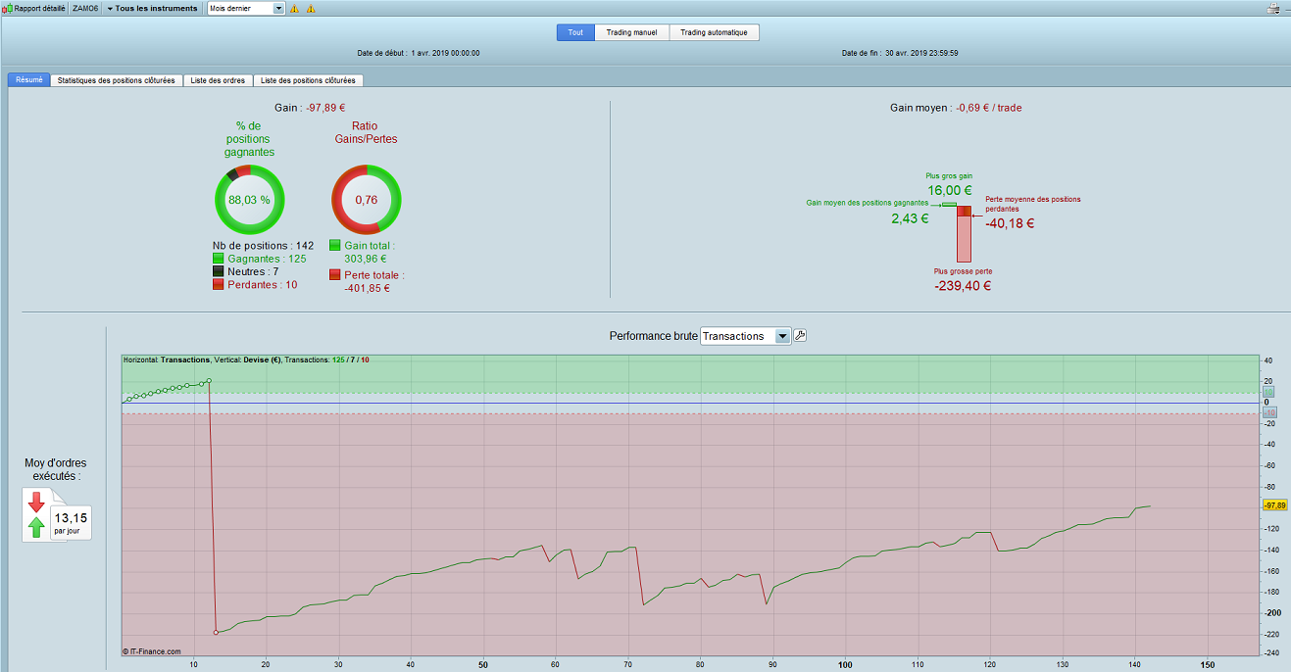The width and height of the screenshot is (1291, 672).
Task: Click the first yellow warning triangle icon
Action: click(x=294, y=9)
